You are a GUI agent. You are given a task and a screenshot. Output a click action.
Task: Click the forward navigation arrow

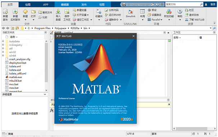click(8, 28)
